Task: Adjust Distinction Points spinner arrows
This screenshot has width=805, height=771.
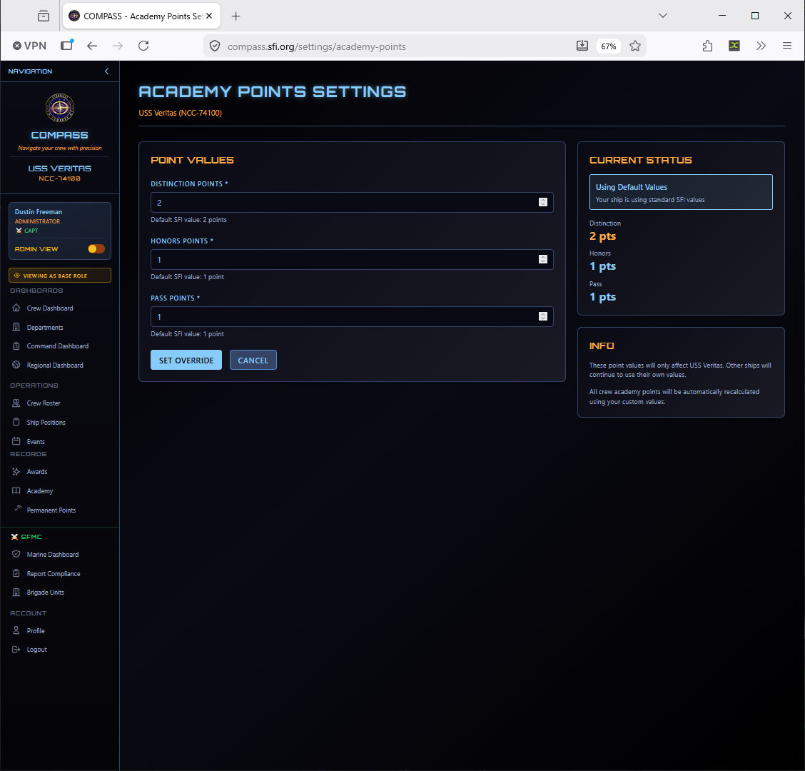Action: (x=542, y=202)
